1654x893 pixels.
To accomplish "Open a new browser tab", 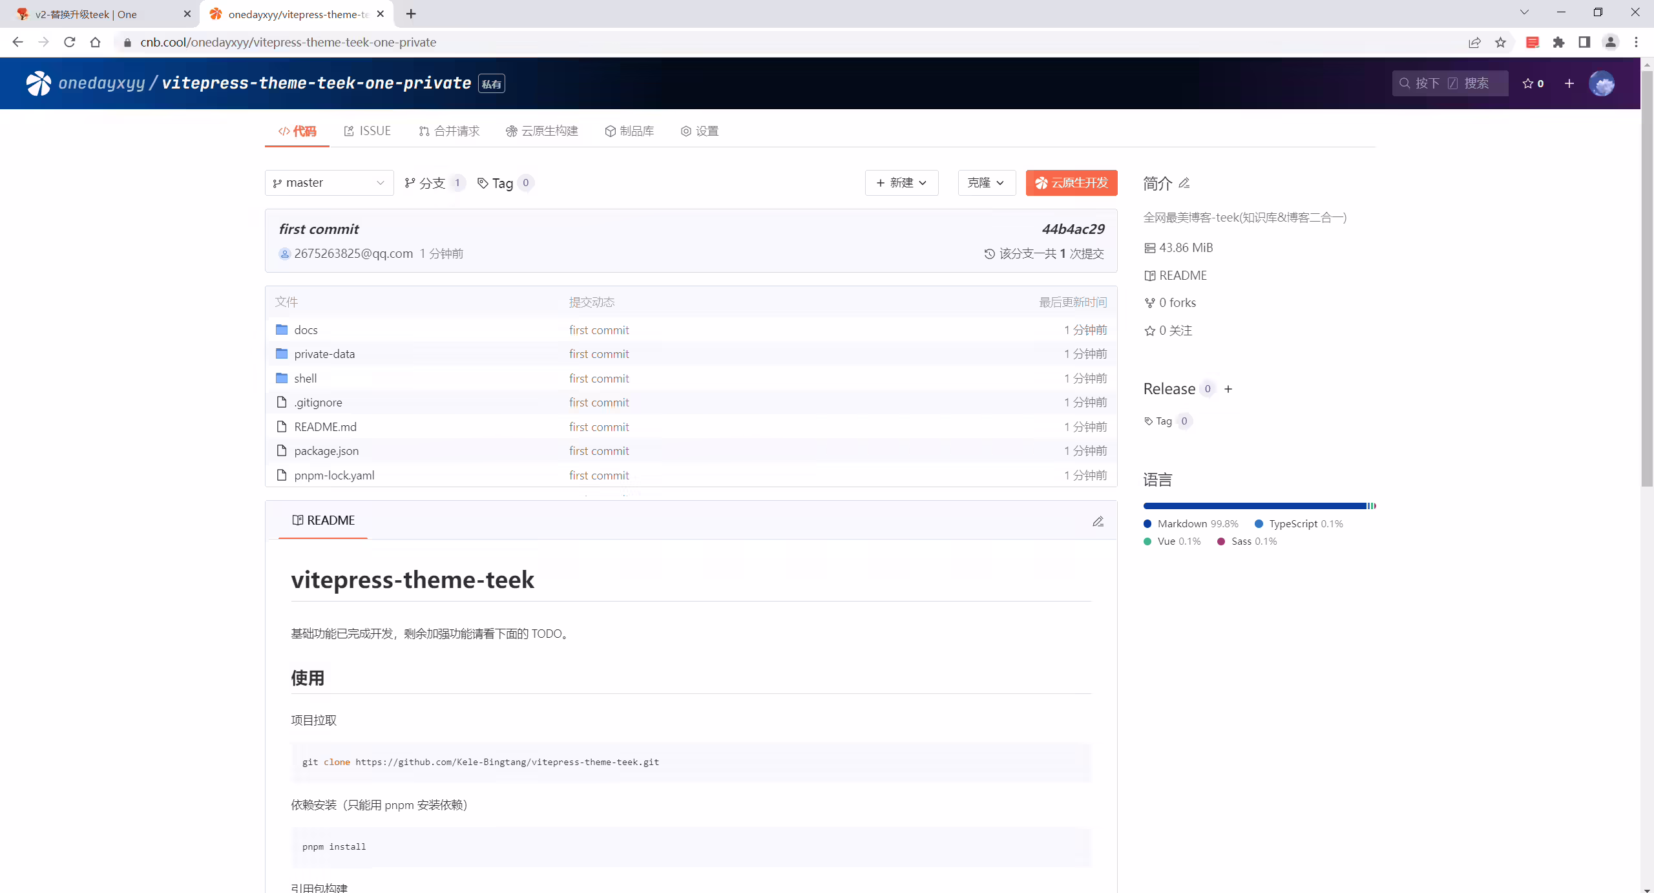I will click(411, 14).
